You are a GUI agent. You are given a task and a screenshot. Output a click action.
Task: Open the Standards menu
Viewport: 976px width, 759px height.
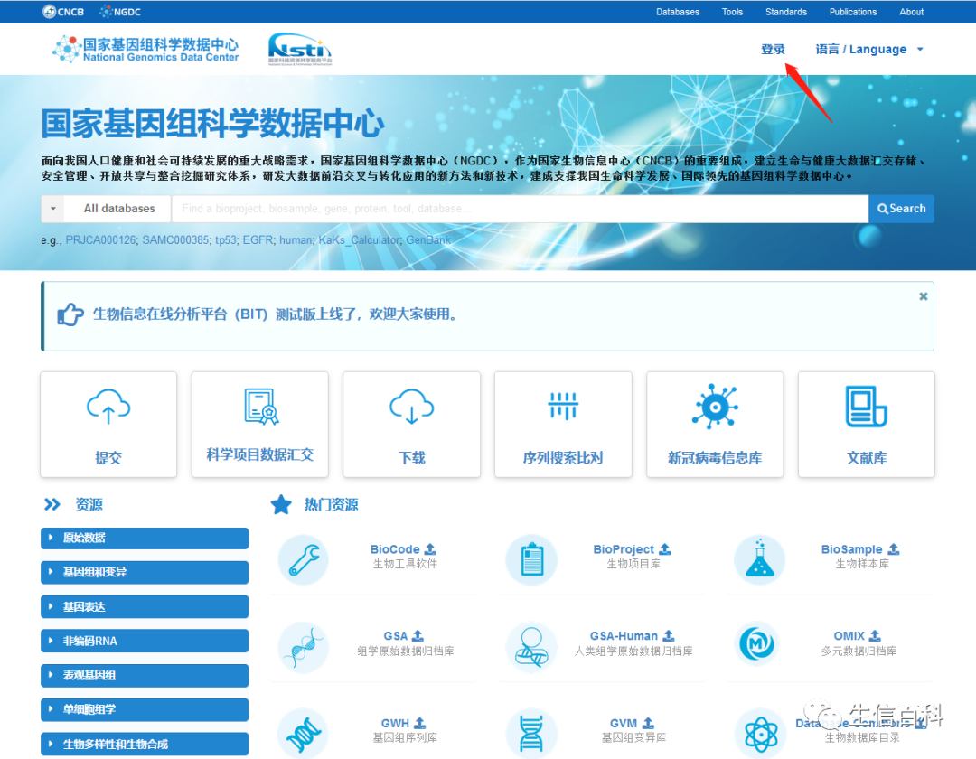point(785,12)
